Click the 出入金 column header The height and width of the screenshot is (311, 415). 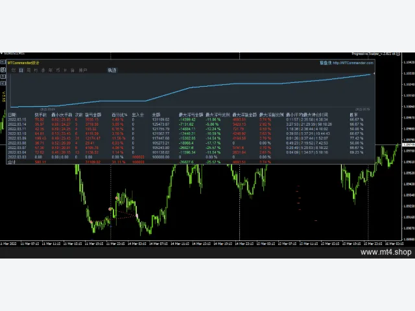tap(137, 115)
